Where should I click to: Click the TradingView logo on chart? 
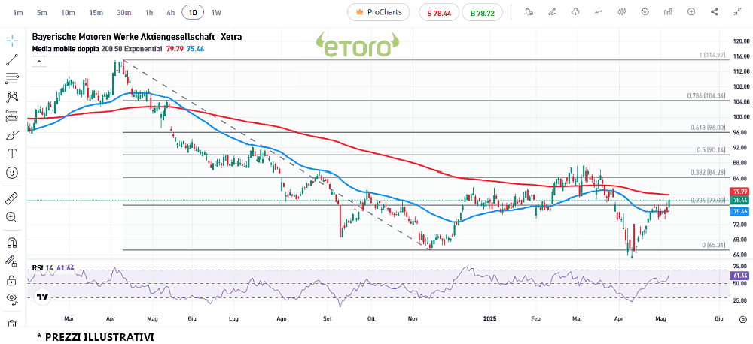pos(42,297)
